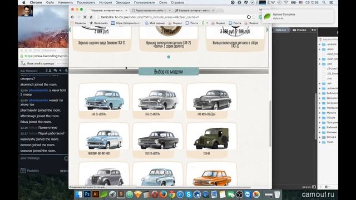
Task: Open the style.css path dropdown
Action: point(282,30)
